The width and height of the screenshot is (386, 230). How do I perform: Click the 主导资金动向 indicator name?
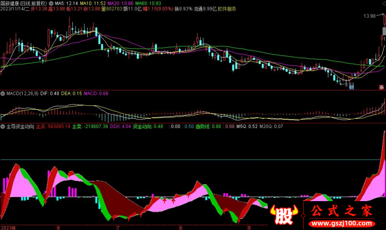(20, 127)
